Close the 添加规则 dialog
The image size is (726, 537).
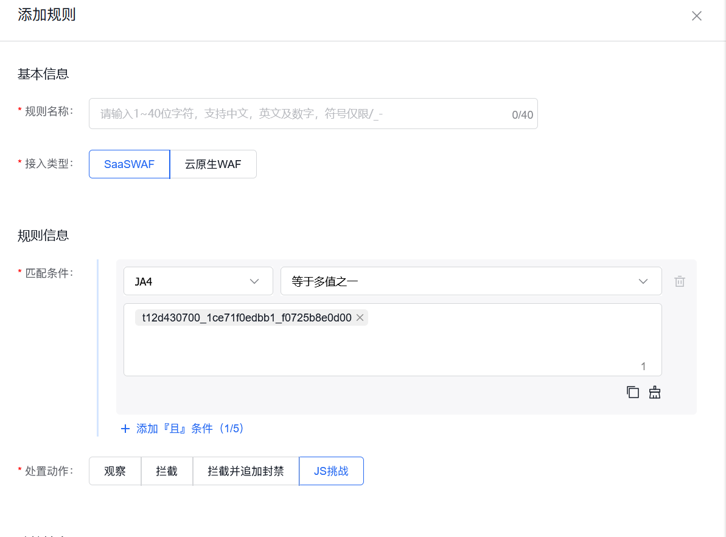696,15
